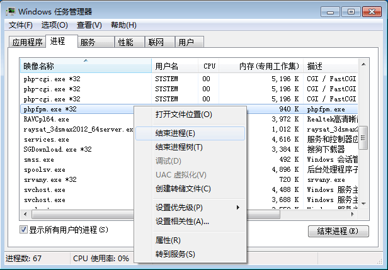
Task: Click the CPU 使用率: 0% status entry
Action: (x=101, y=259)
